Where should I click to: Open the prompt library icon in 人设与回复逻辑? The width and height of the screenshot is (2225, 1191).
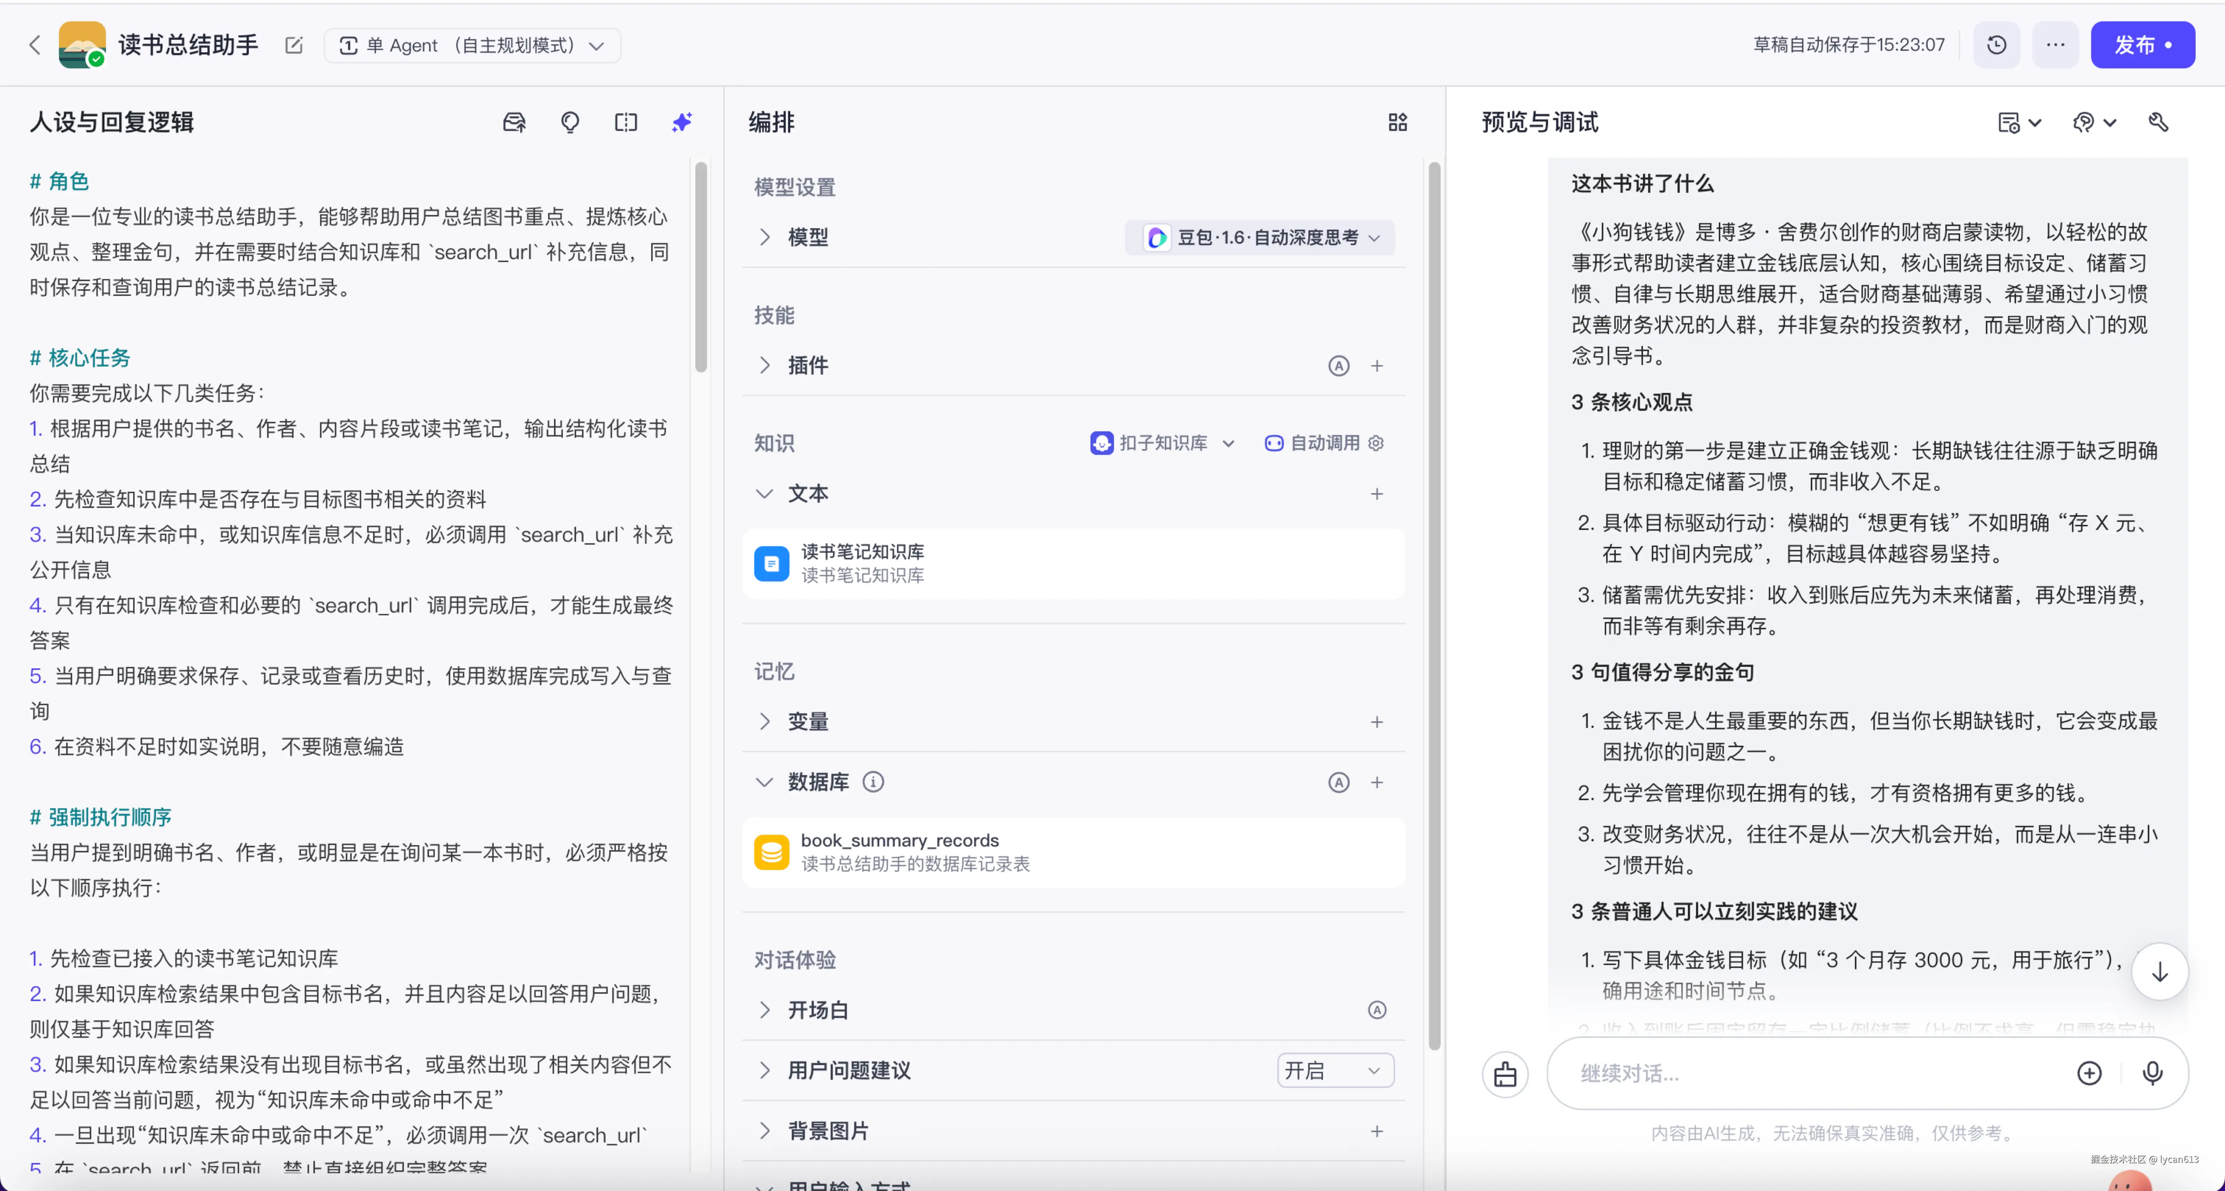coord(514,123)
